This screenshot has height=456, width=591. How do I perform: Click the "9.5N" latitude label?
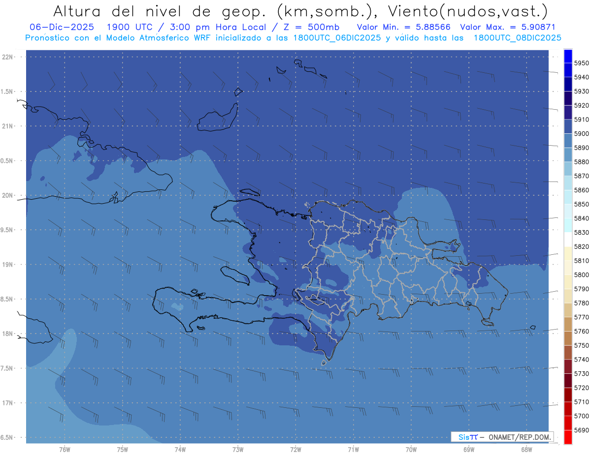[7, 230]
